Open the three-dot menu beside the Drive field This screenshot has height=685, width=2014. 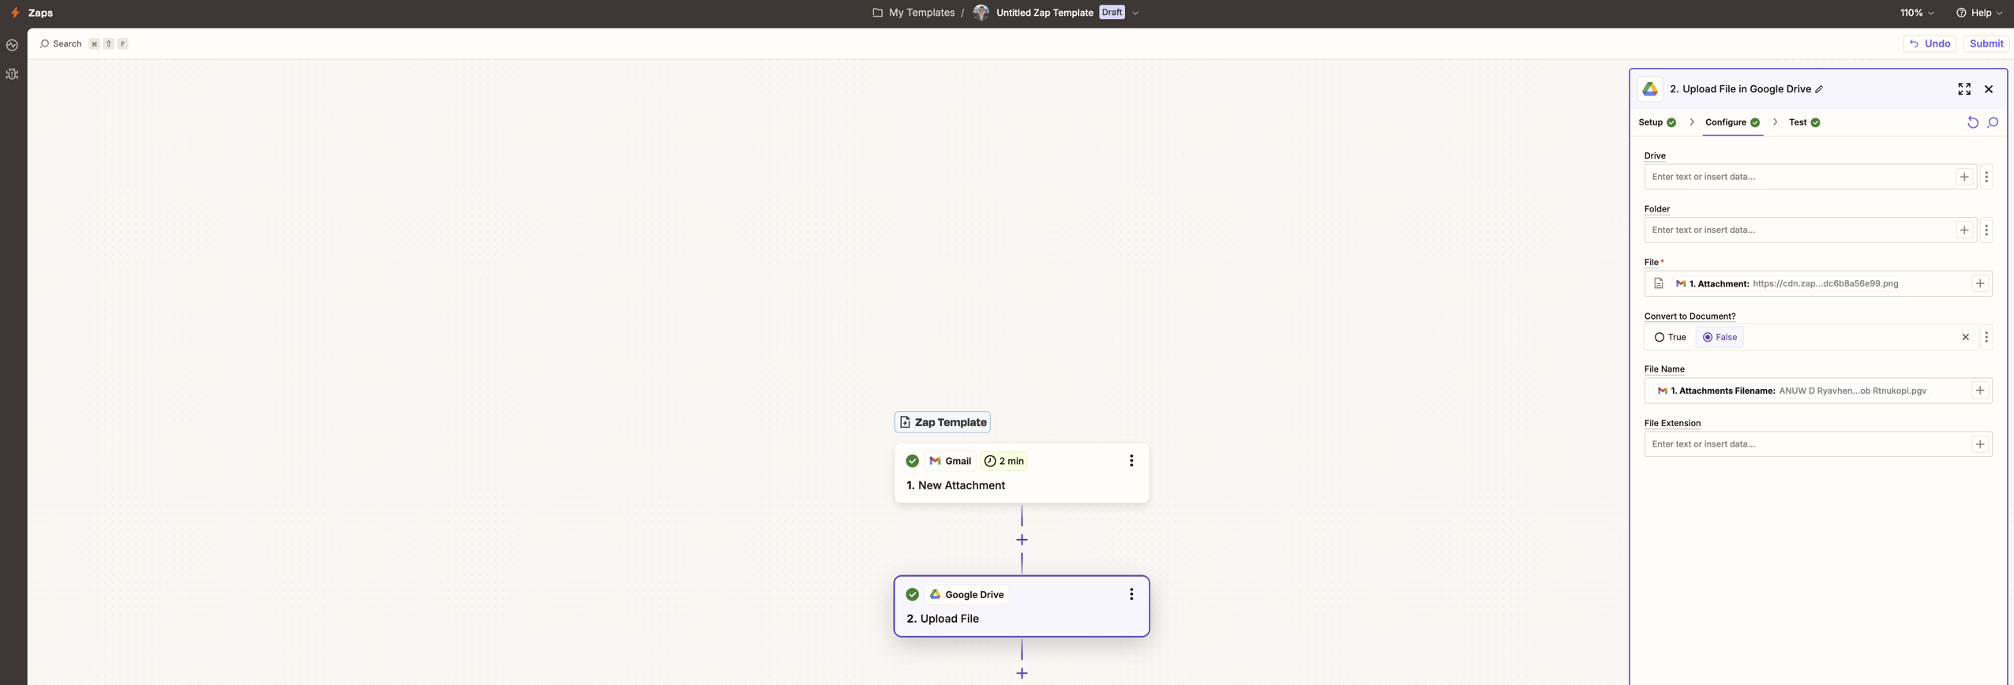pos(1986,177)
